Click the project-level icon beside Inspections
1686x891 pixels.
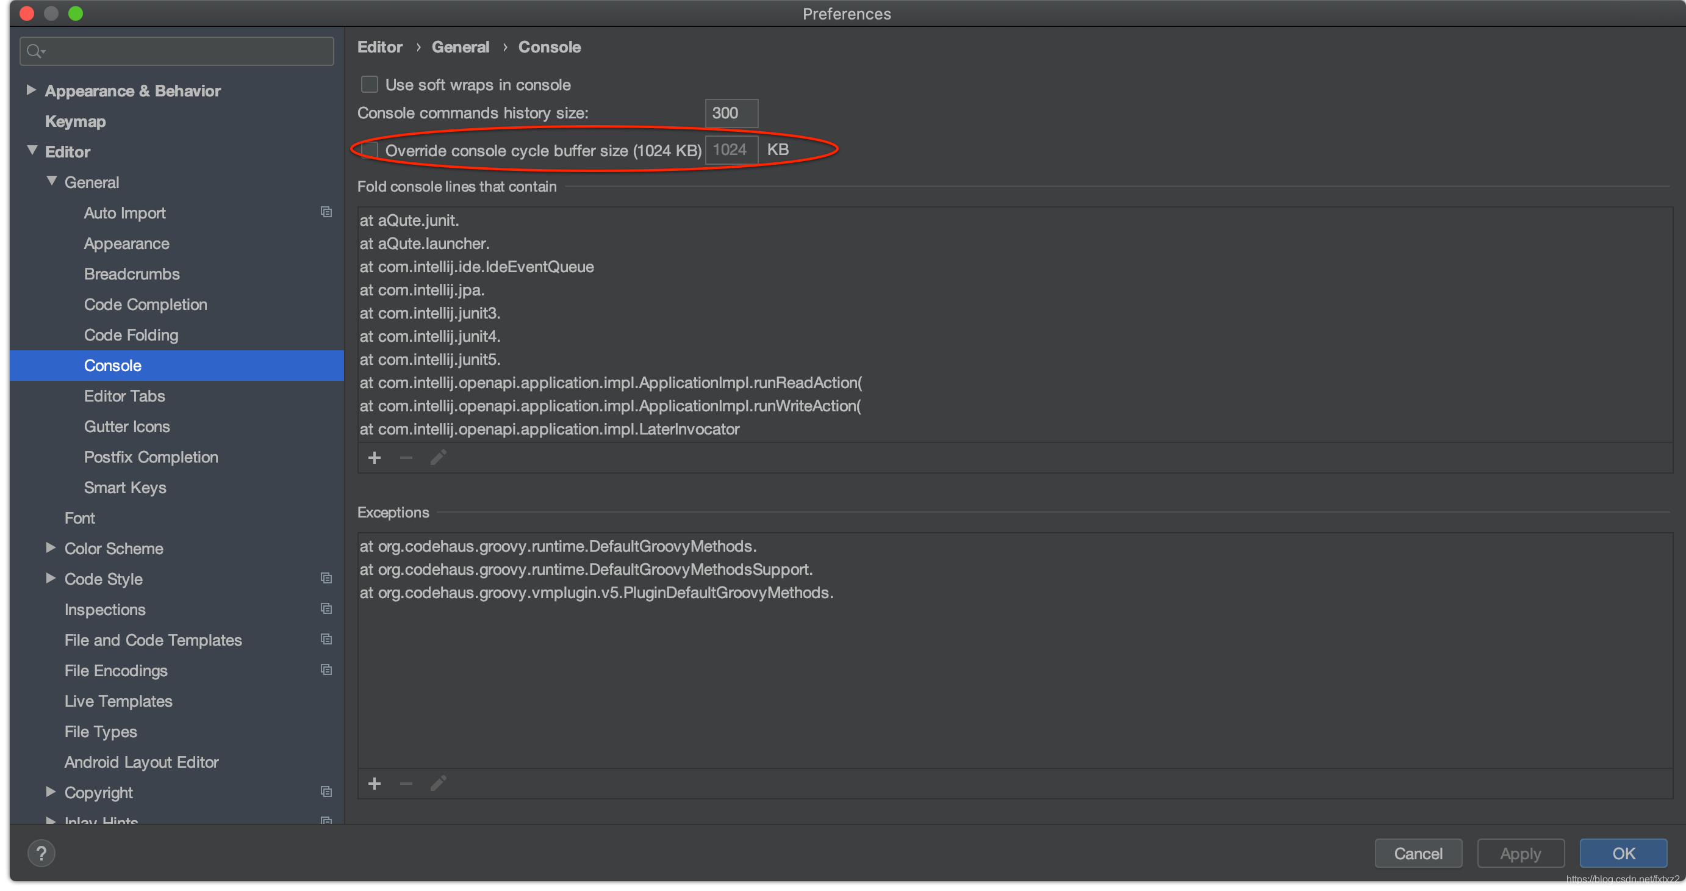pyautogui.click(x=326, y=609)
